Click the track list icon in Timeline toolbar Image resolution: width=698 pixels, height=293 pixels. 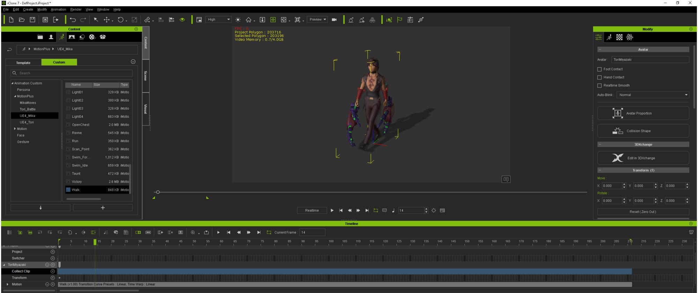point(9,232)
